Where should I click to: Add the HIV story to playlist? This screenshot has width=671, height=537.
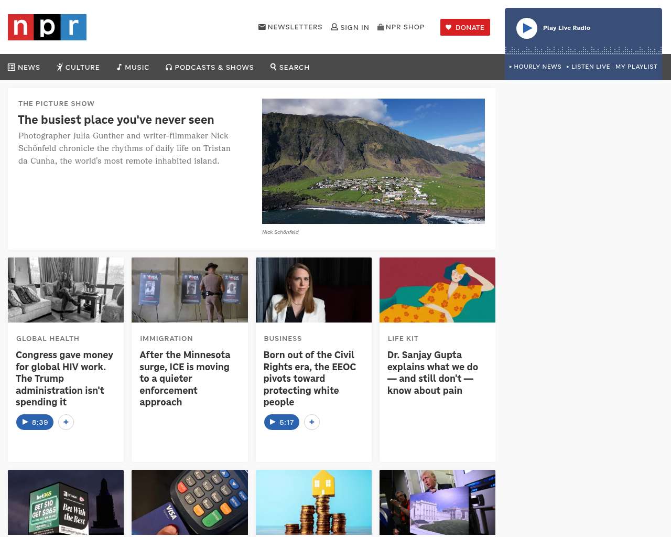[x=66, y=422]
